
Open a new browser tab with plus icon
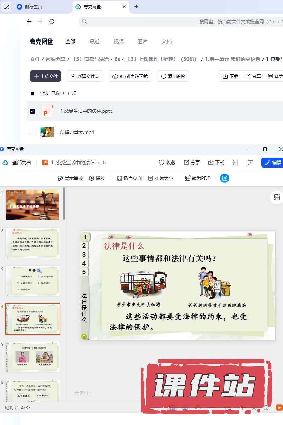(x=136, y=7)
